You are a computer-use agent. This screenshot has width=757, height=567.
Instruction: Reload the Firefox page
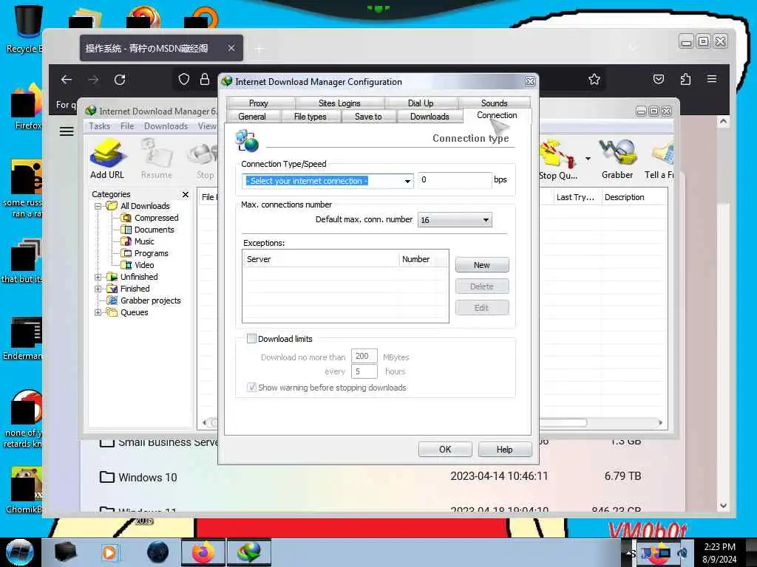coord(120,80)
